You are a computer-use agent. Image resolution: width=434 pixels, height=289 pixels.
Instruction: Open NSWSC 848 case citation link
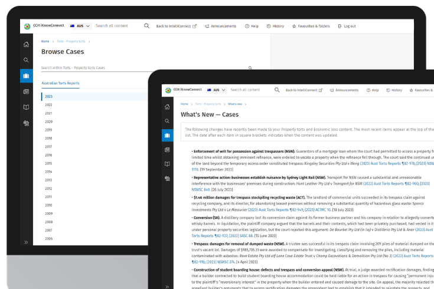tap(201, 190)
